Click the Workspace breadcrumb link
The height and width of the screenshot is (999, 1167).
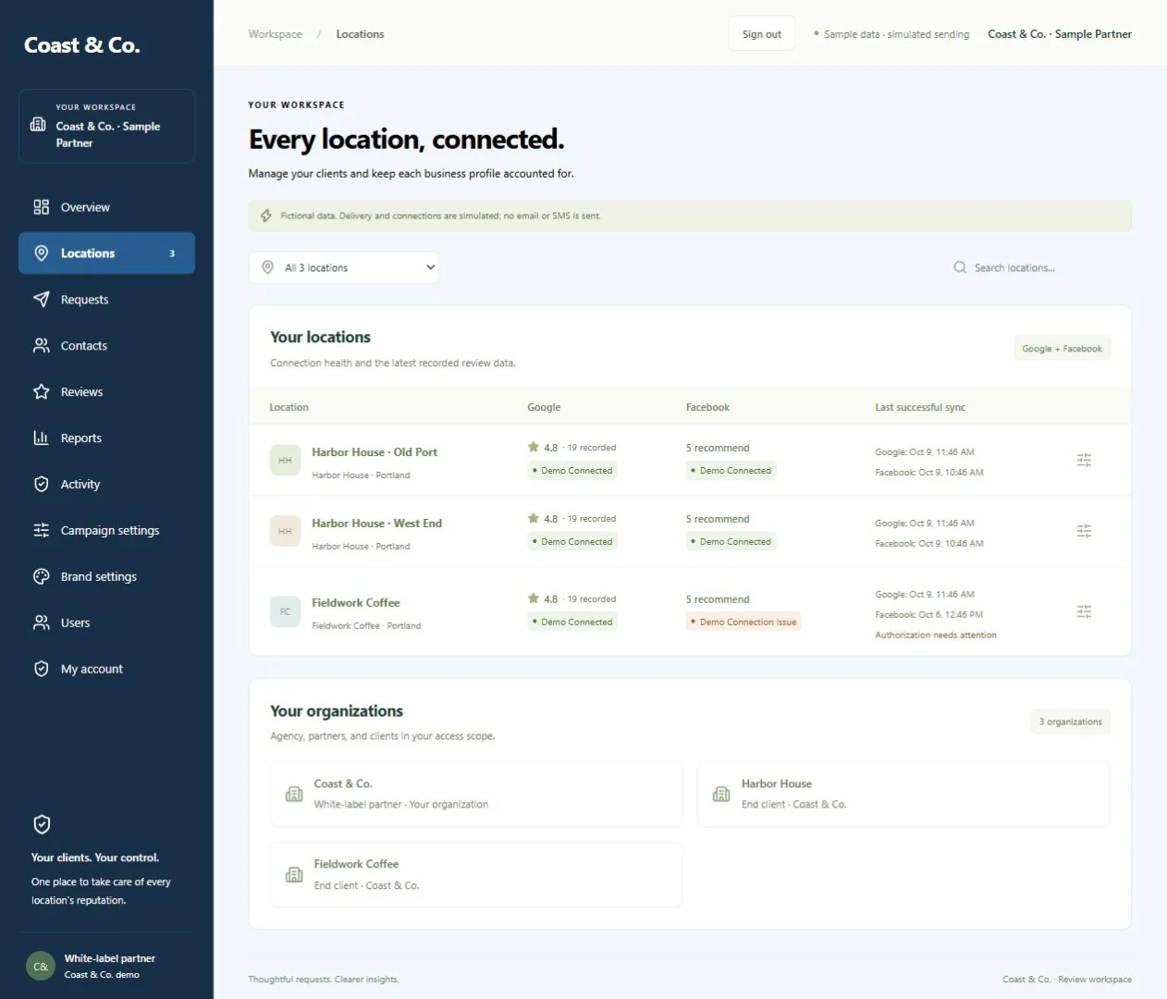click(275, 34)
